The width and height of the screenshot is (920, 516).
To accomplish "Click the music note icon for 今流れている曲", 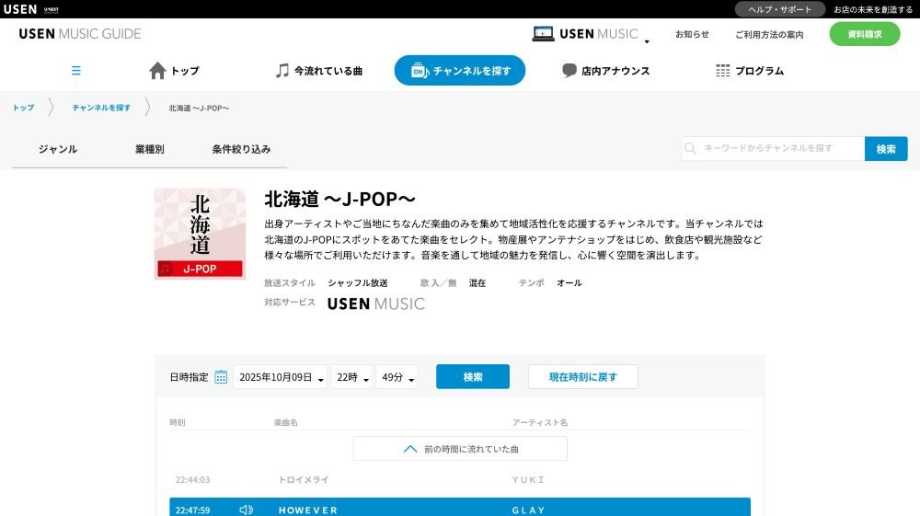I will pos(282,71).
